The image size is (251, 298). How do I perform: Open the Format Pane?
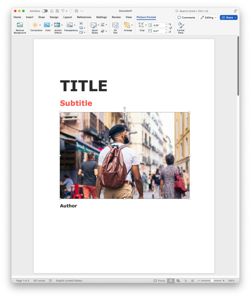(x=181, y=27)
